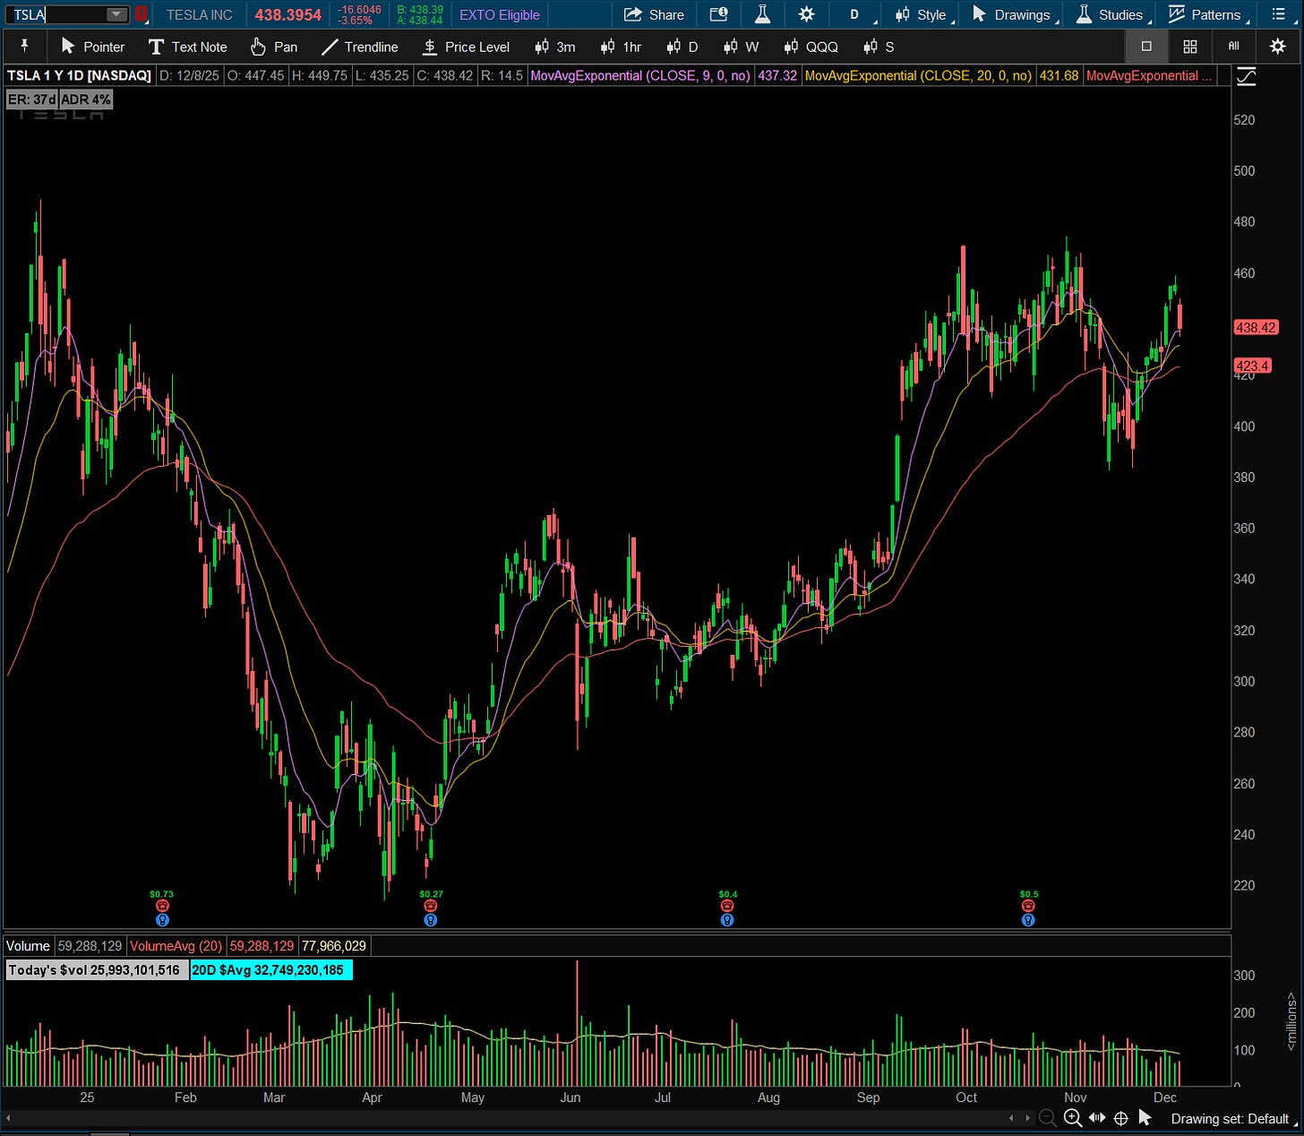Screen dimensions: 1304x1136
Task: Click the Volume study label
Action: tap(29, 946)
